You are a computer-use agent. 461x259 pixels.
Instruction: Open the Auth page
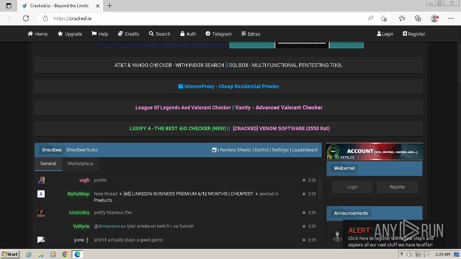(x=188, y=34)
